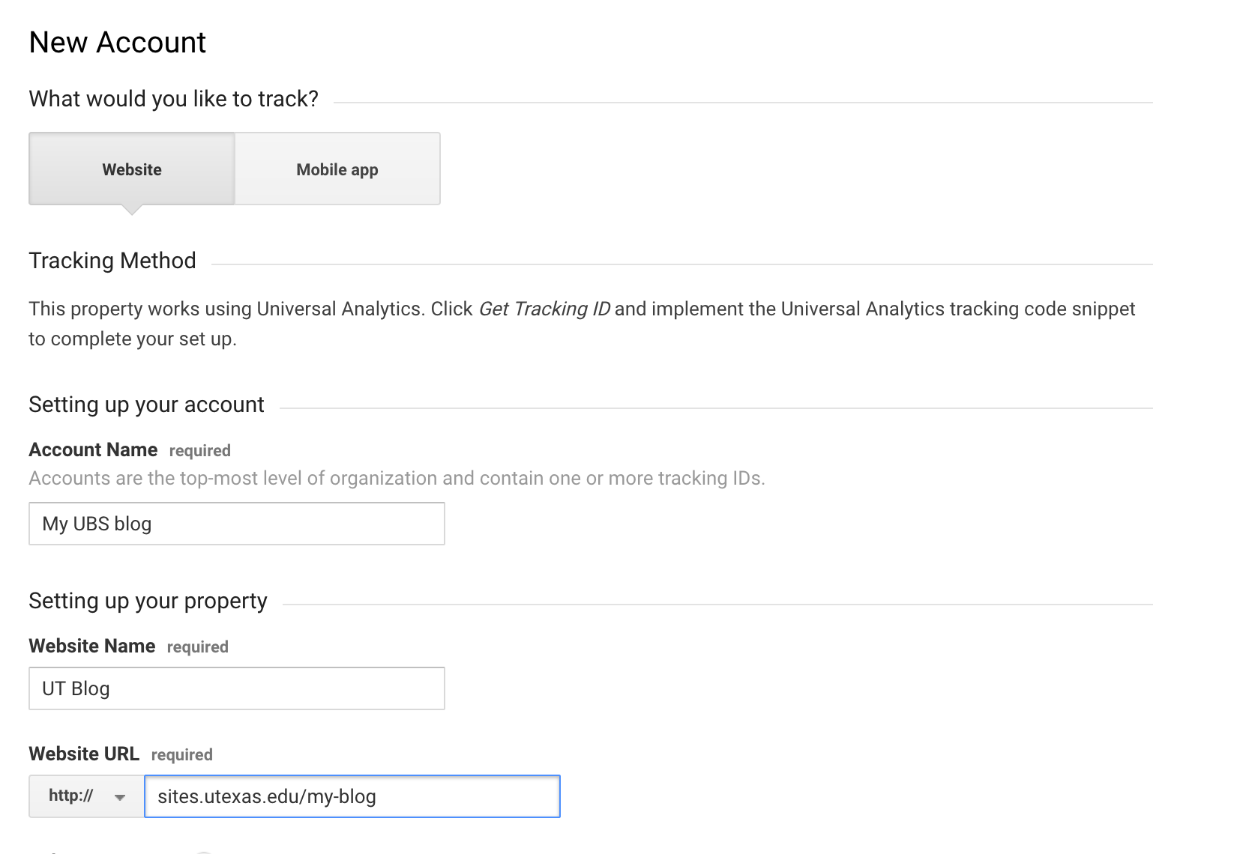Click the Website URL text field
The height and width of the screenshot is (854, 1258).
pos(352,796)
